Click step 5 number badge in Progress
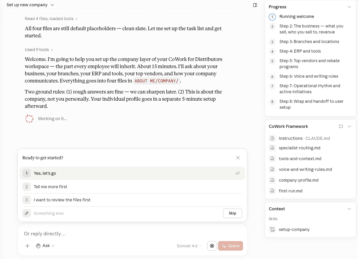The image size is (358, 259). 272,61
